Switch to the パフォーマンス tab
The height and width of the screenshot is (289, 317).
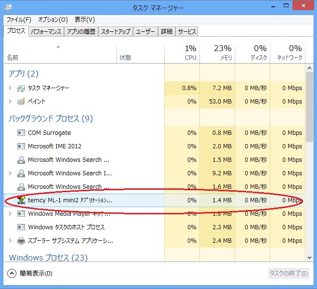(46, 32)
